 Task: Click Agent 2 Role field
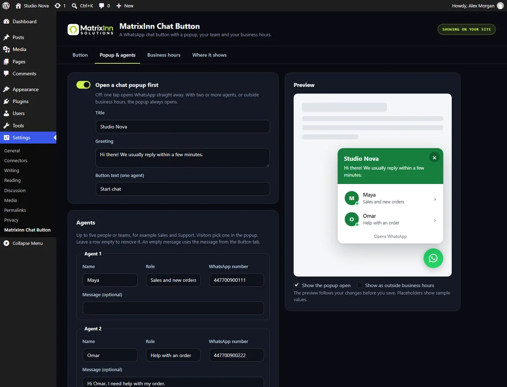click(173, 355)
